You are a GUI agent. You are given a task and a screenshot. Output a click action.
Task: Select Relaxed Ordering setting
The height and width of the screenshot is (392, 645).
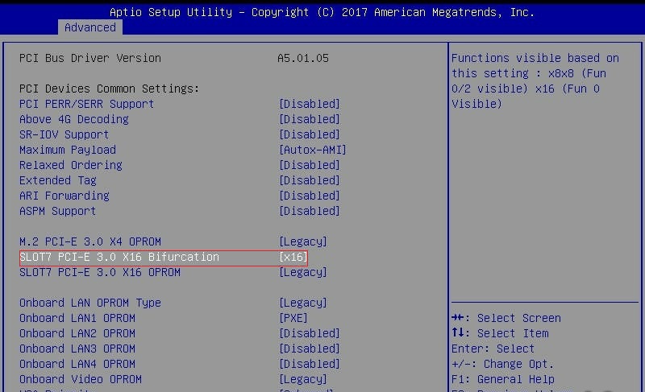tap(71, 165)
